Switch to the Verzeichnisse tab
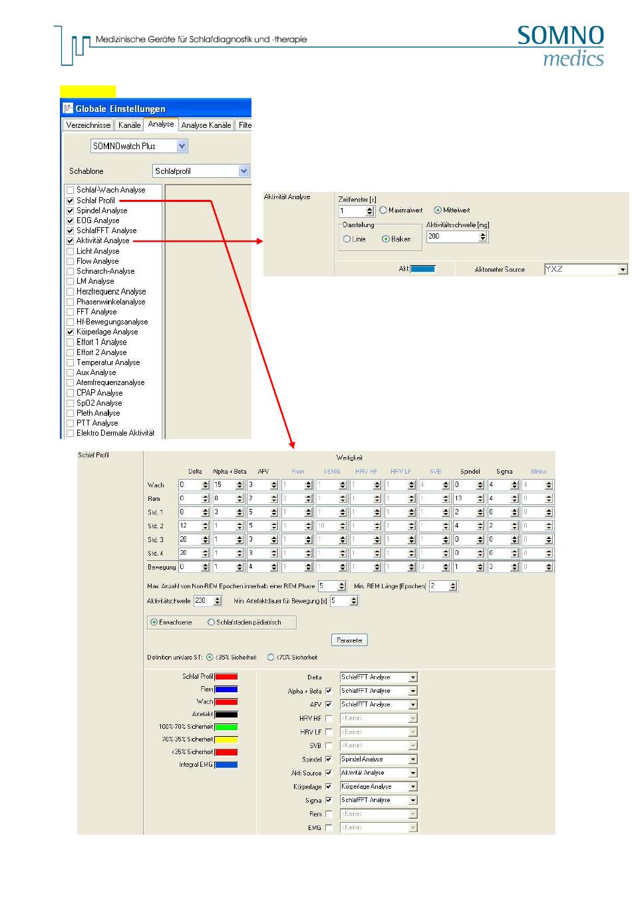 coord(88,125)
